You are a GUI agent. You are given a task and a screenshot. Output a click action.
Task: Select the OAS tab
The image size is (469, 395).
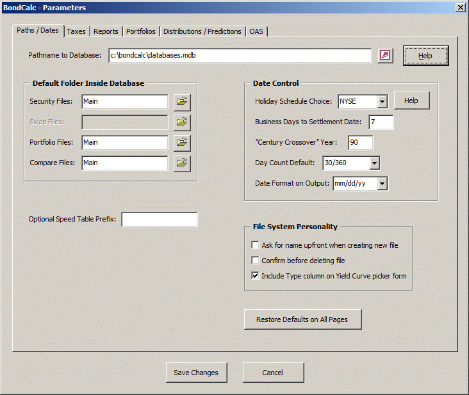click(257, 31)
